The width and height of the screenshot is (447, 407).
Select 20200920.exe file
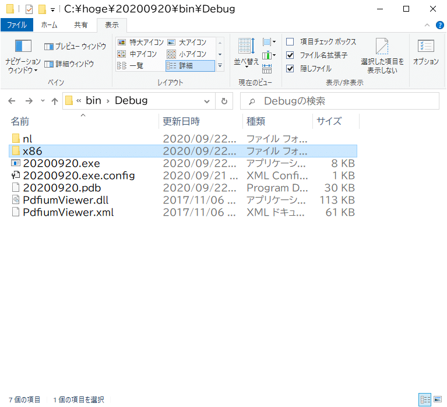point(183,163)
